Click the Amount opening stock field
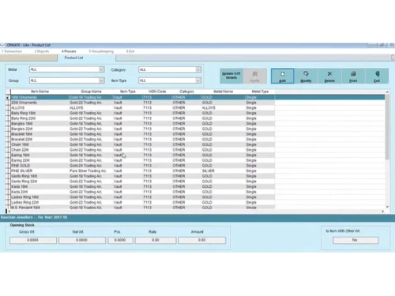The image size is (395, 296). (202, 240)
